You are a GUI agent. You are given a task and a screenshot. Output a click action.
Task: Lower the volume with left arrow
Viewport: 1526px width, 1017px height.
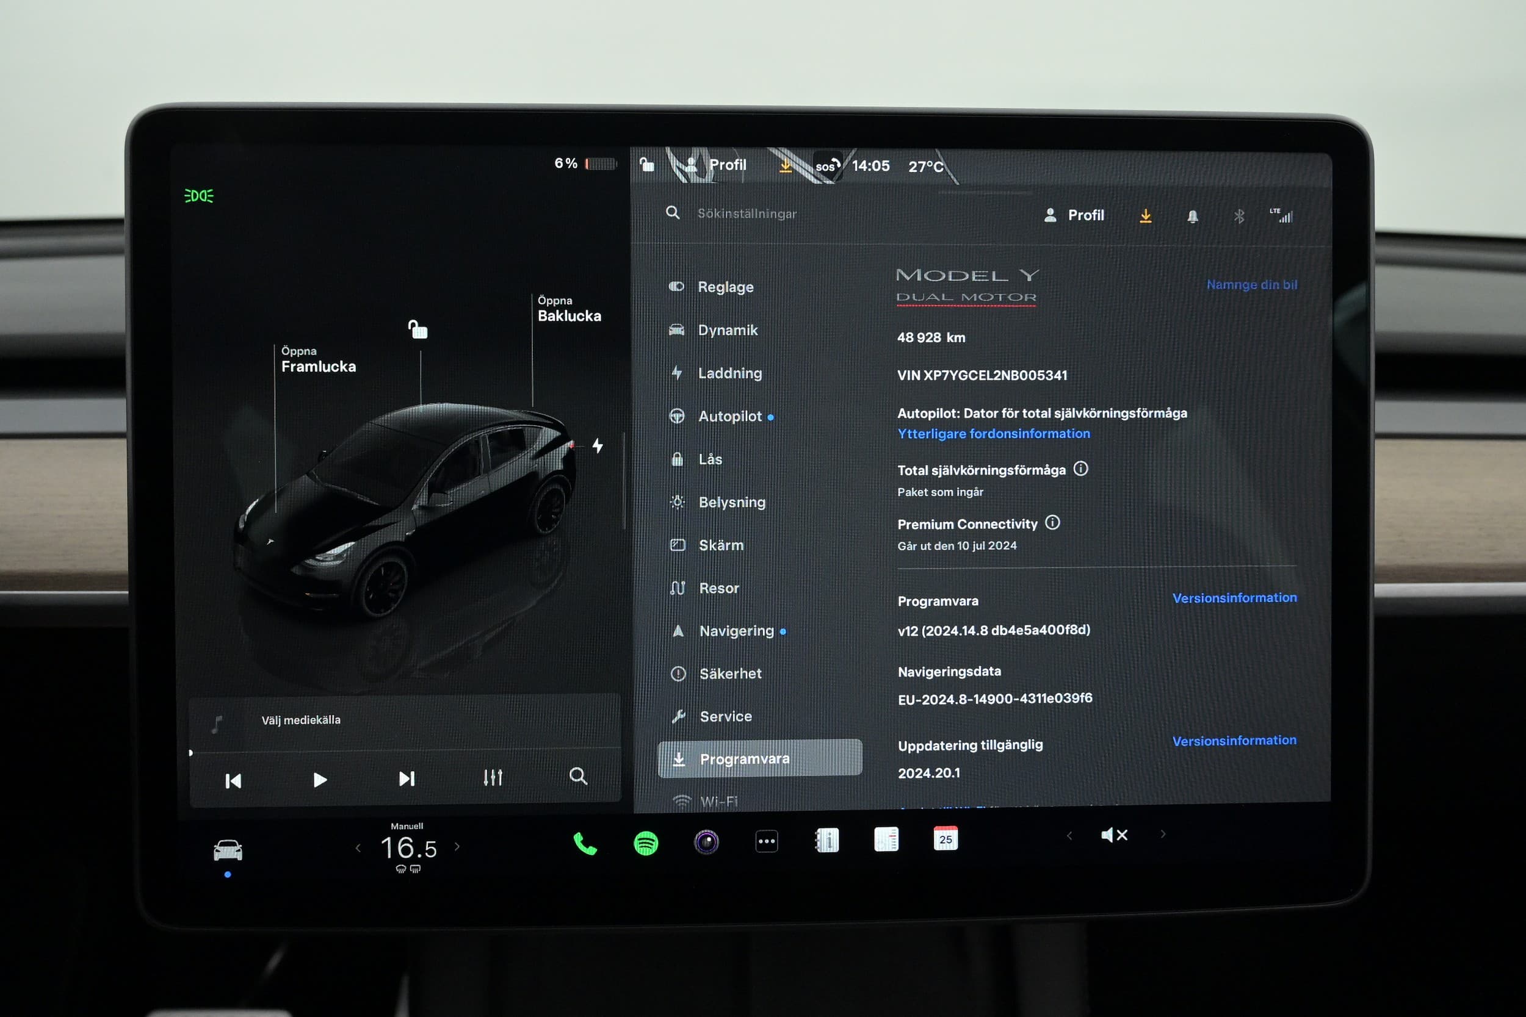click(1069, 835)
